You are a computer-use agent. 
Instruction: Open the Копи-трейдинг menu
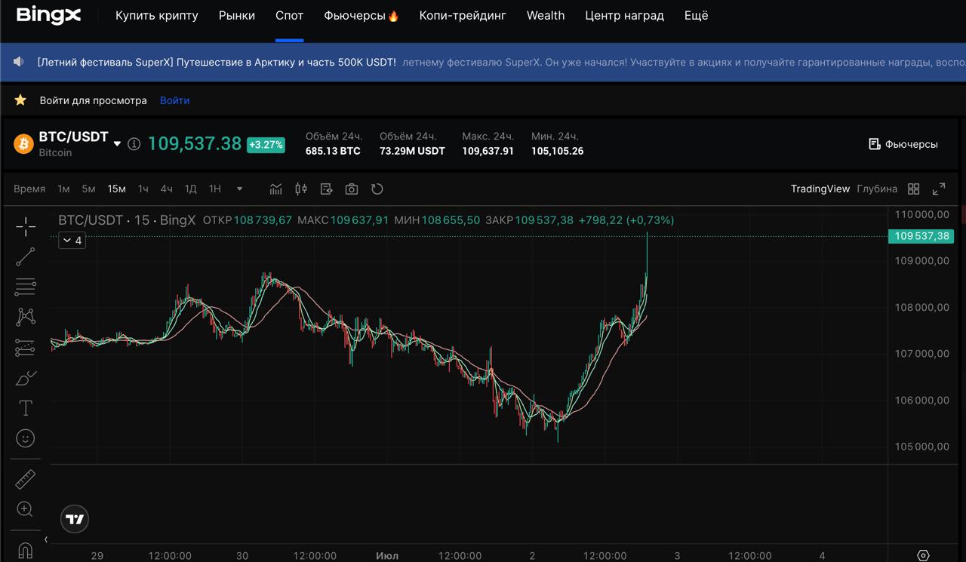tap(463, 15)
